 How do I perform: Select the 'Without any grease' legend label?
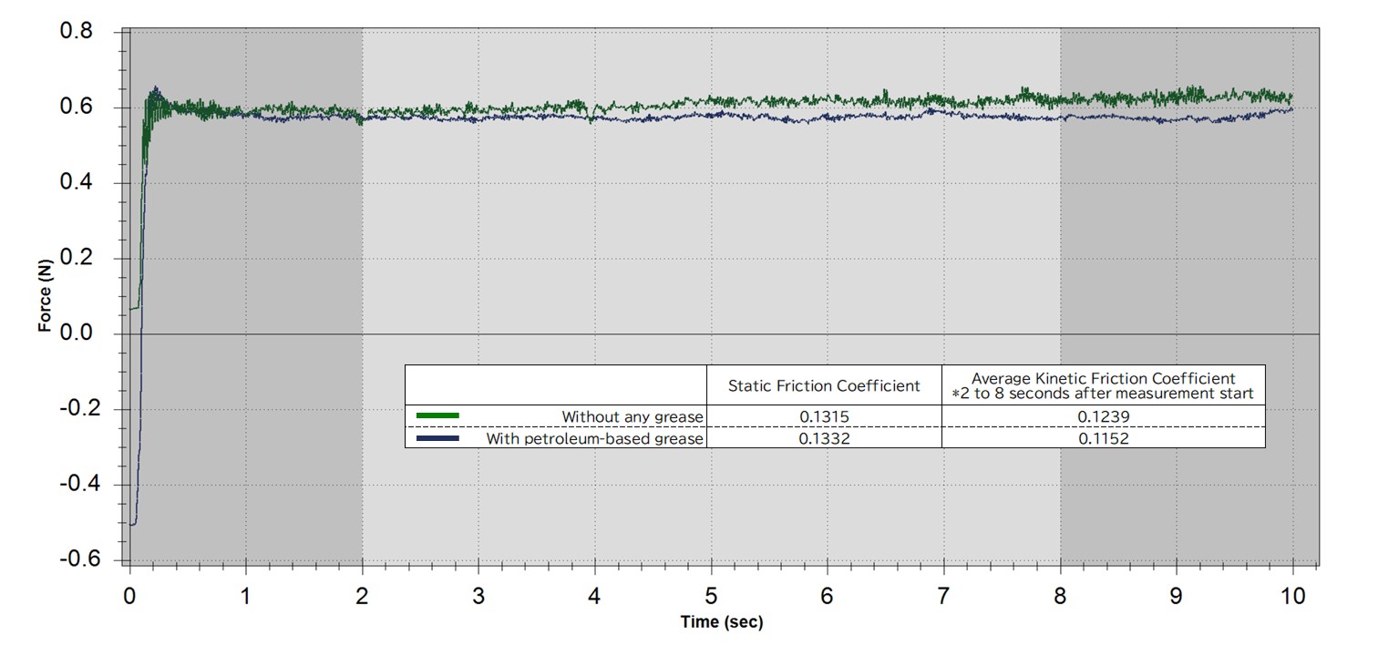click(632, 416)
